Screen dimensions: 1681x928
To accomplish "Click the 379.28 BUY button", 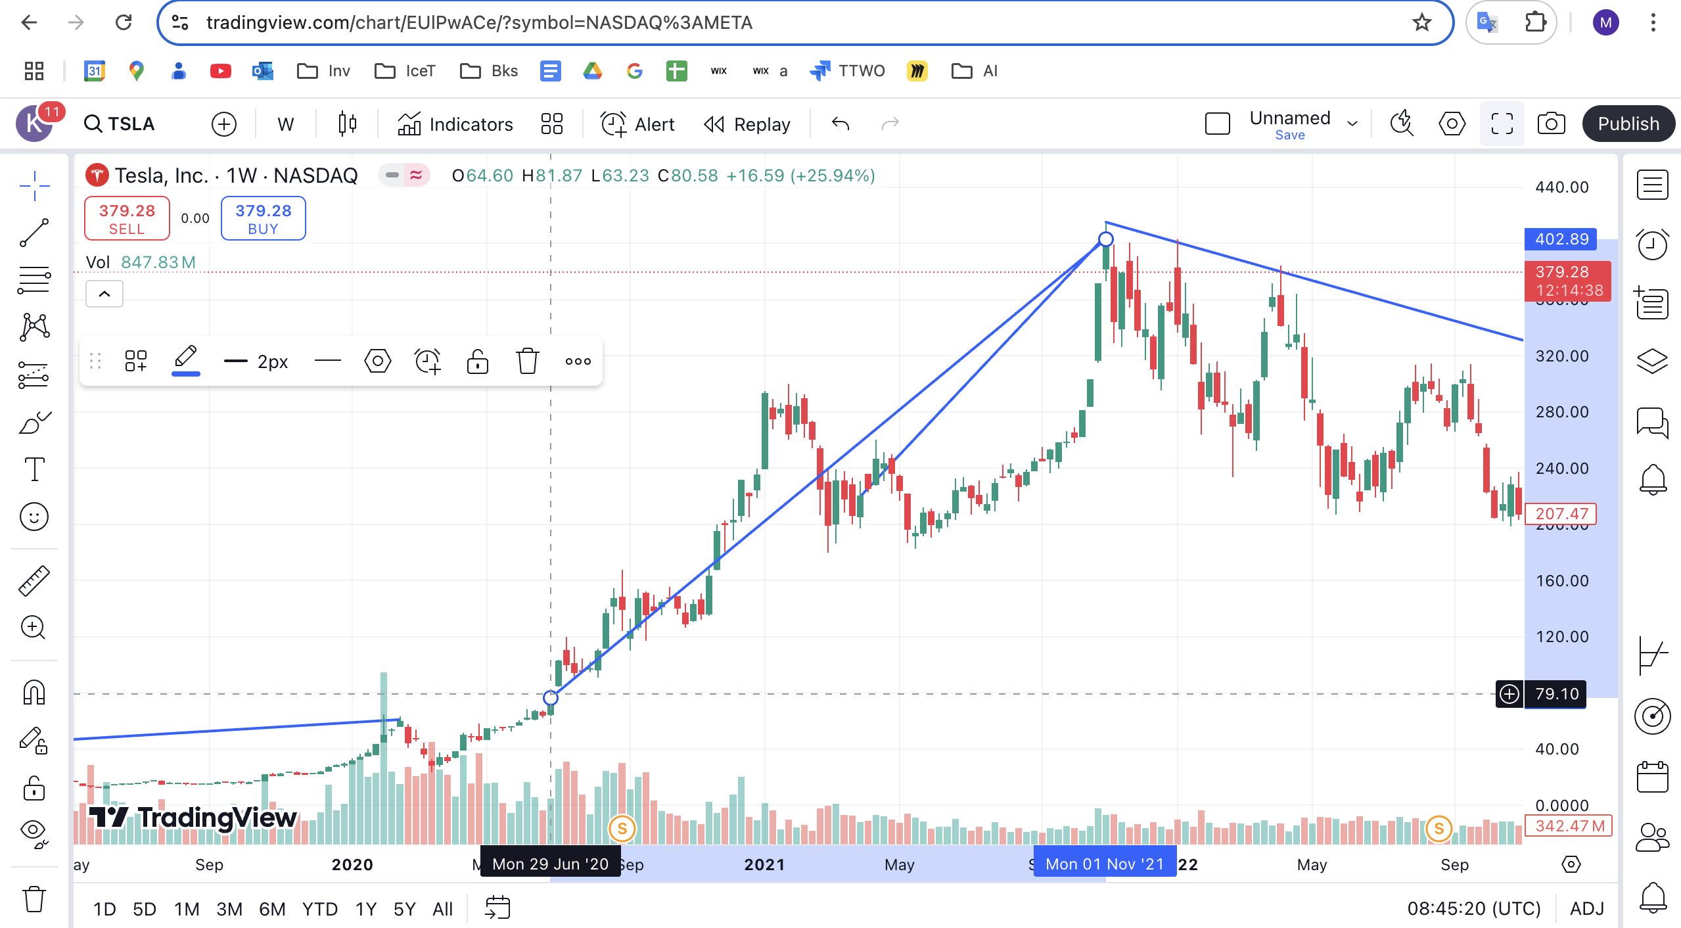I will (x=263, y=219).
